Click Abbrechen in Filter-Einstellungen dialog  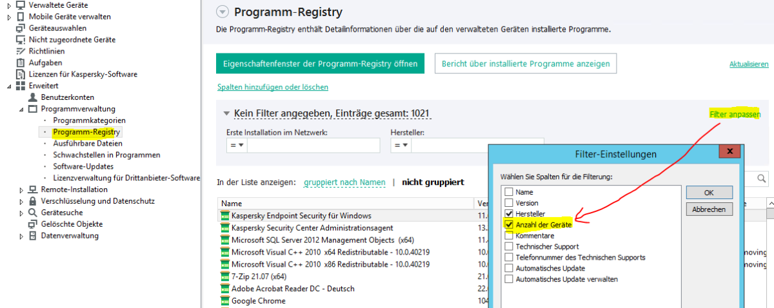[709, 209]
